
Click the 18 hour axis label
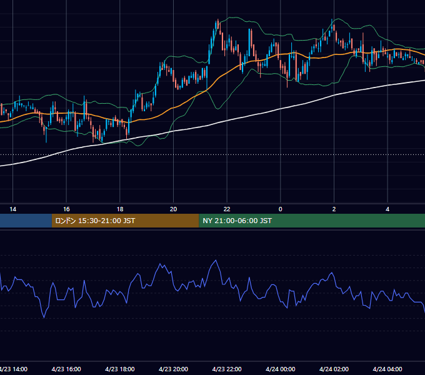tap(120, 209)
